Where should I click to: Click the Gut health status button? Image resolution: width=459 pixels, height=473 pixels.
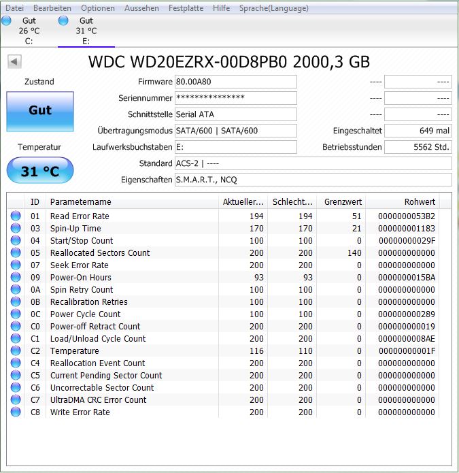click(x=40, y=112)
